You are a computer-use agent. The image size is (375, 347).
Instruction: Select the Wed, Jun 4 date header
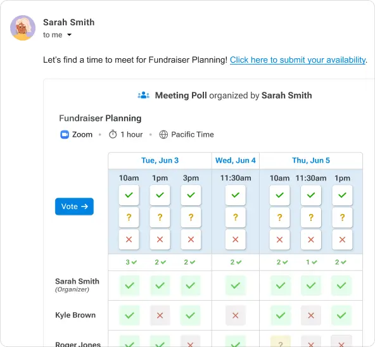[236, 160]
